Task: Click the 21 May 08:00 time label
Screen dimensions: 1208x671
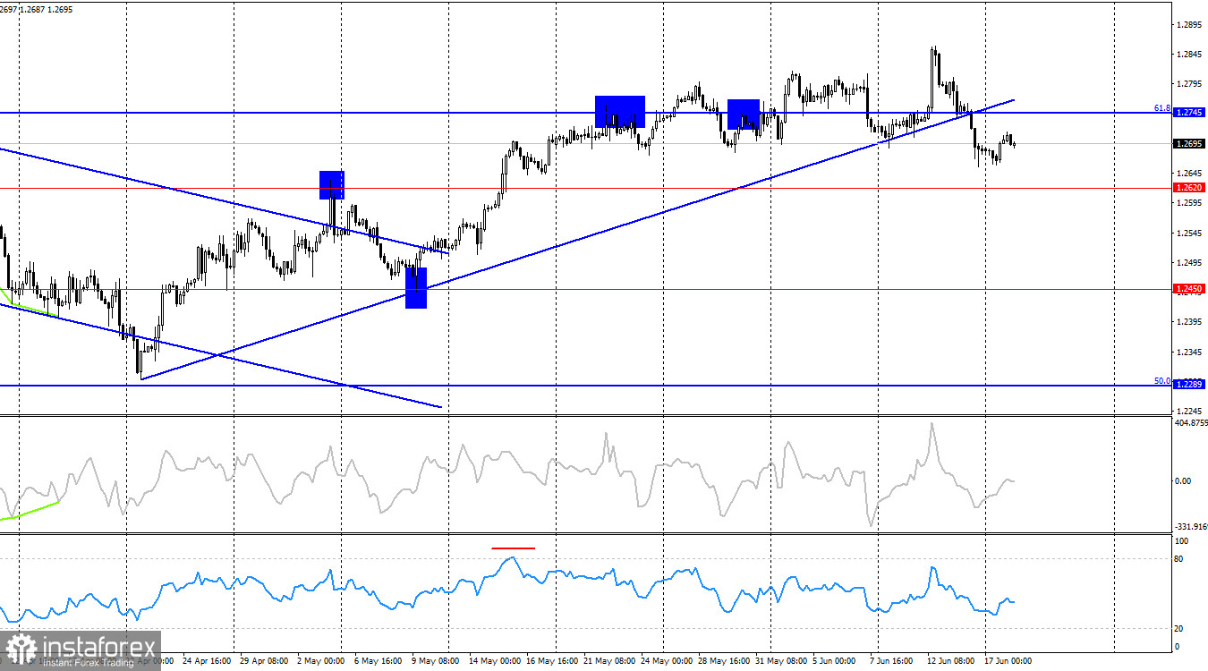Action: [x=608, y=662]
